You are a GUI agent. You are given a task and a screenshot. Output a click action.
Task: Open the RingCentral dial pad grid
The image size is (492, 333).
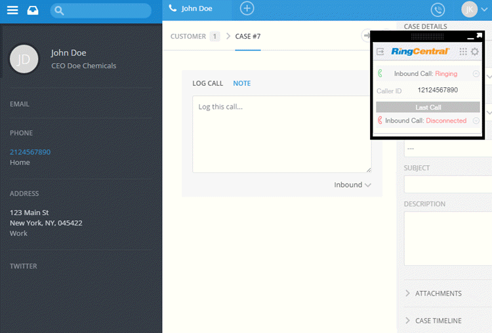coord(463,52)
